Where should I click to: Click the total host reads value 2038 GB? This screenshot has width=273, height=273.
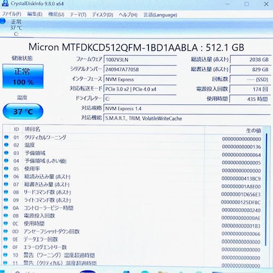[250, 60]
